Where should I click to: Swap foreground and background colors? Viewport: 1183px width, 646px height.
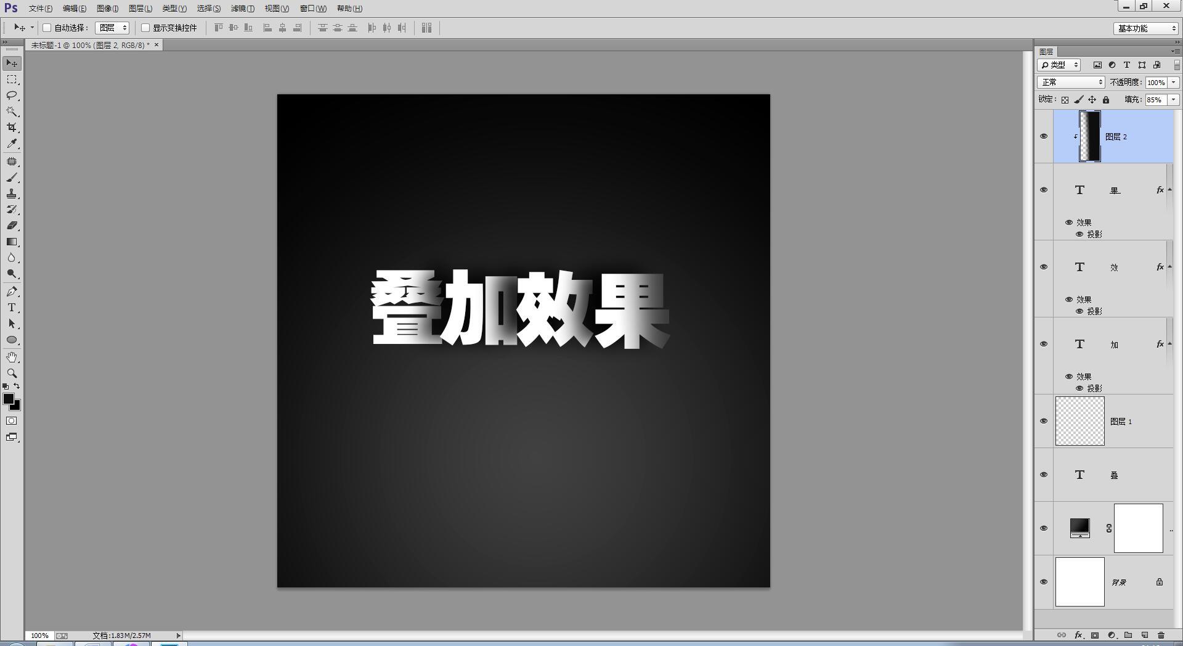(x=17, y=386)
